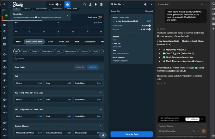Click Clear All link in Bet Slip
The width and height of the screenshot is (215, 139).
[149, 11]
